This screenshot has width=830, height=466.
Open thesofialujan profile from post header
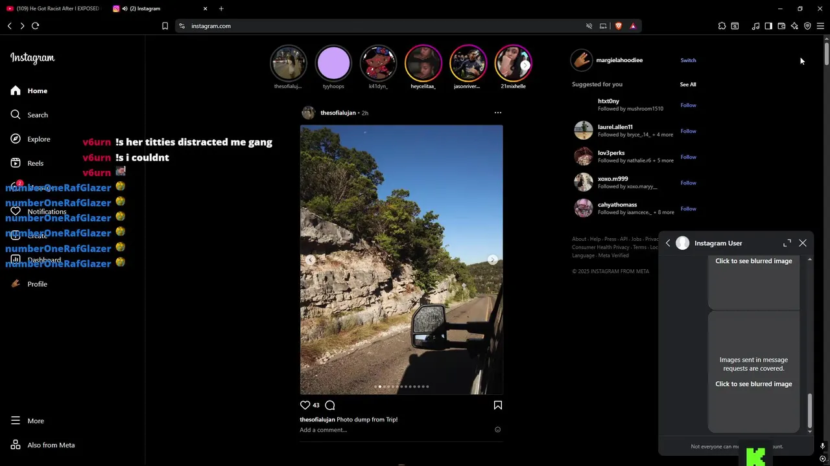point(338,113)
